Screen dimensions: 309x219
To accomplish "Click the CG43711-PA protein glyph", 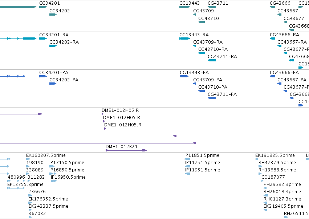I will click(x=212, y=98).
